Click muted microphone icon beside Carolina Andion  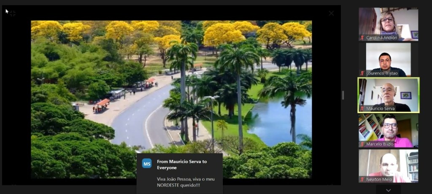tap(362, 38)
